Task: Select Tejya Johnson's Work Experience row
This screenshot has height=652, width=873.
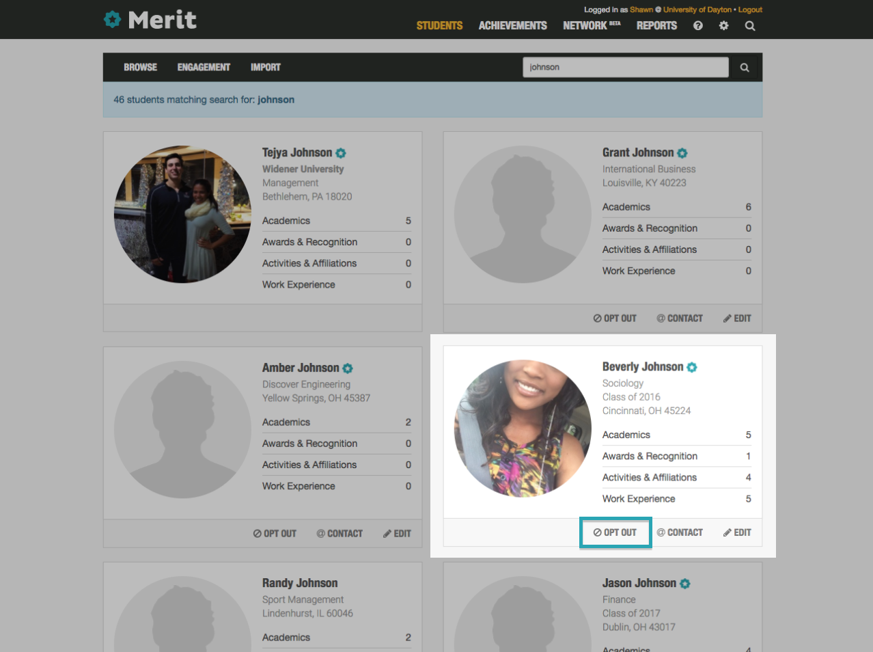Action: point(337,284)
